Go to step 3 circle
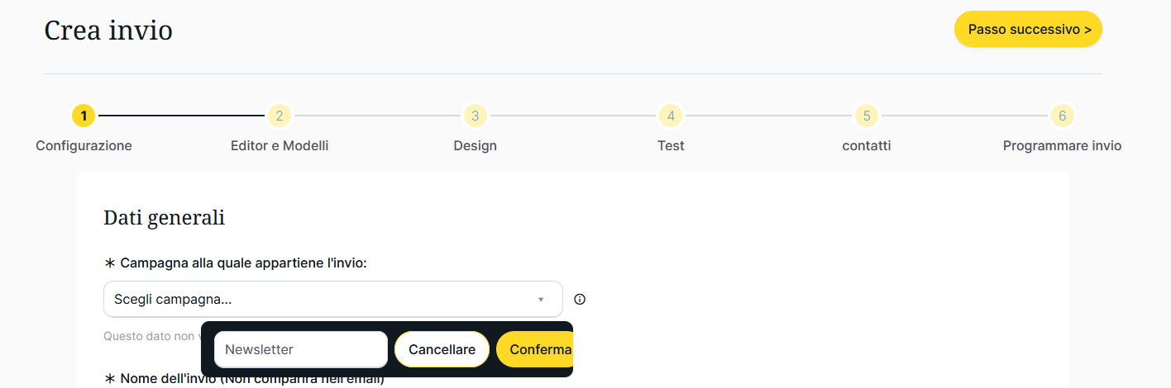 click(475, 116)
